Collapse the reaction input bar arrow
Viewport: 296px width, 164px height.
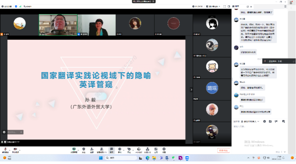tap(21, 132)
